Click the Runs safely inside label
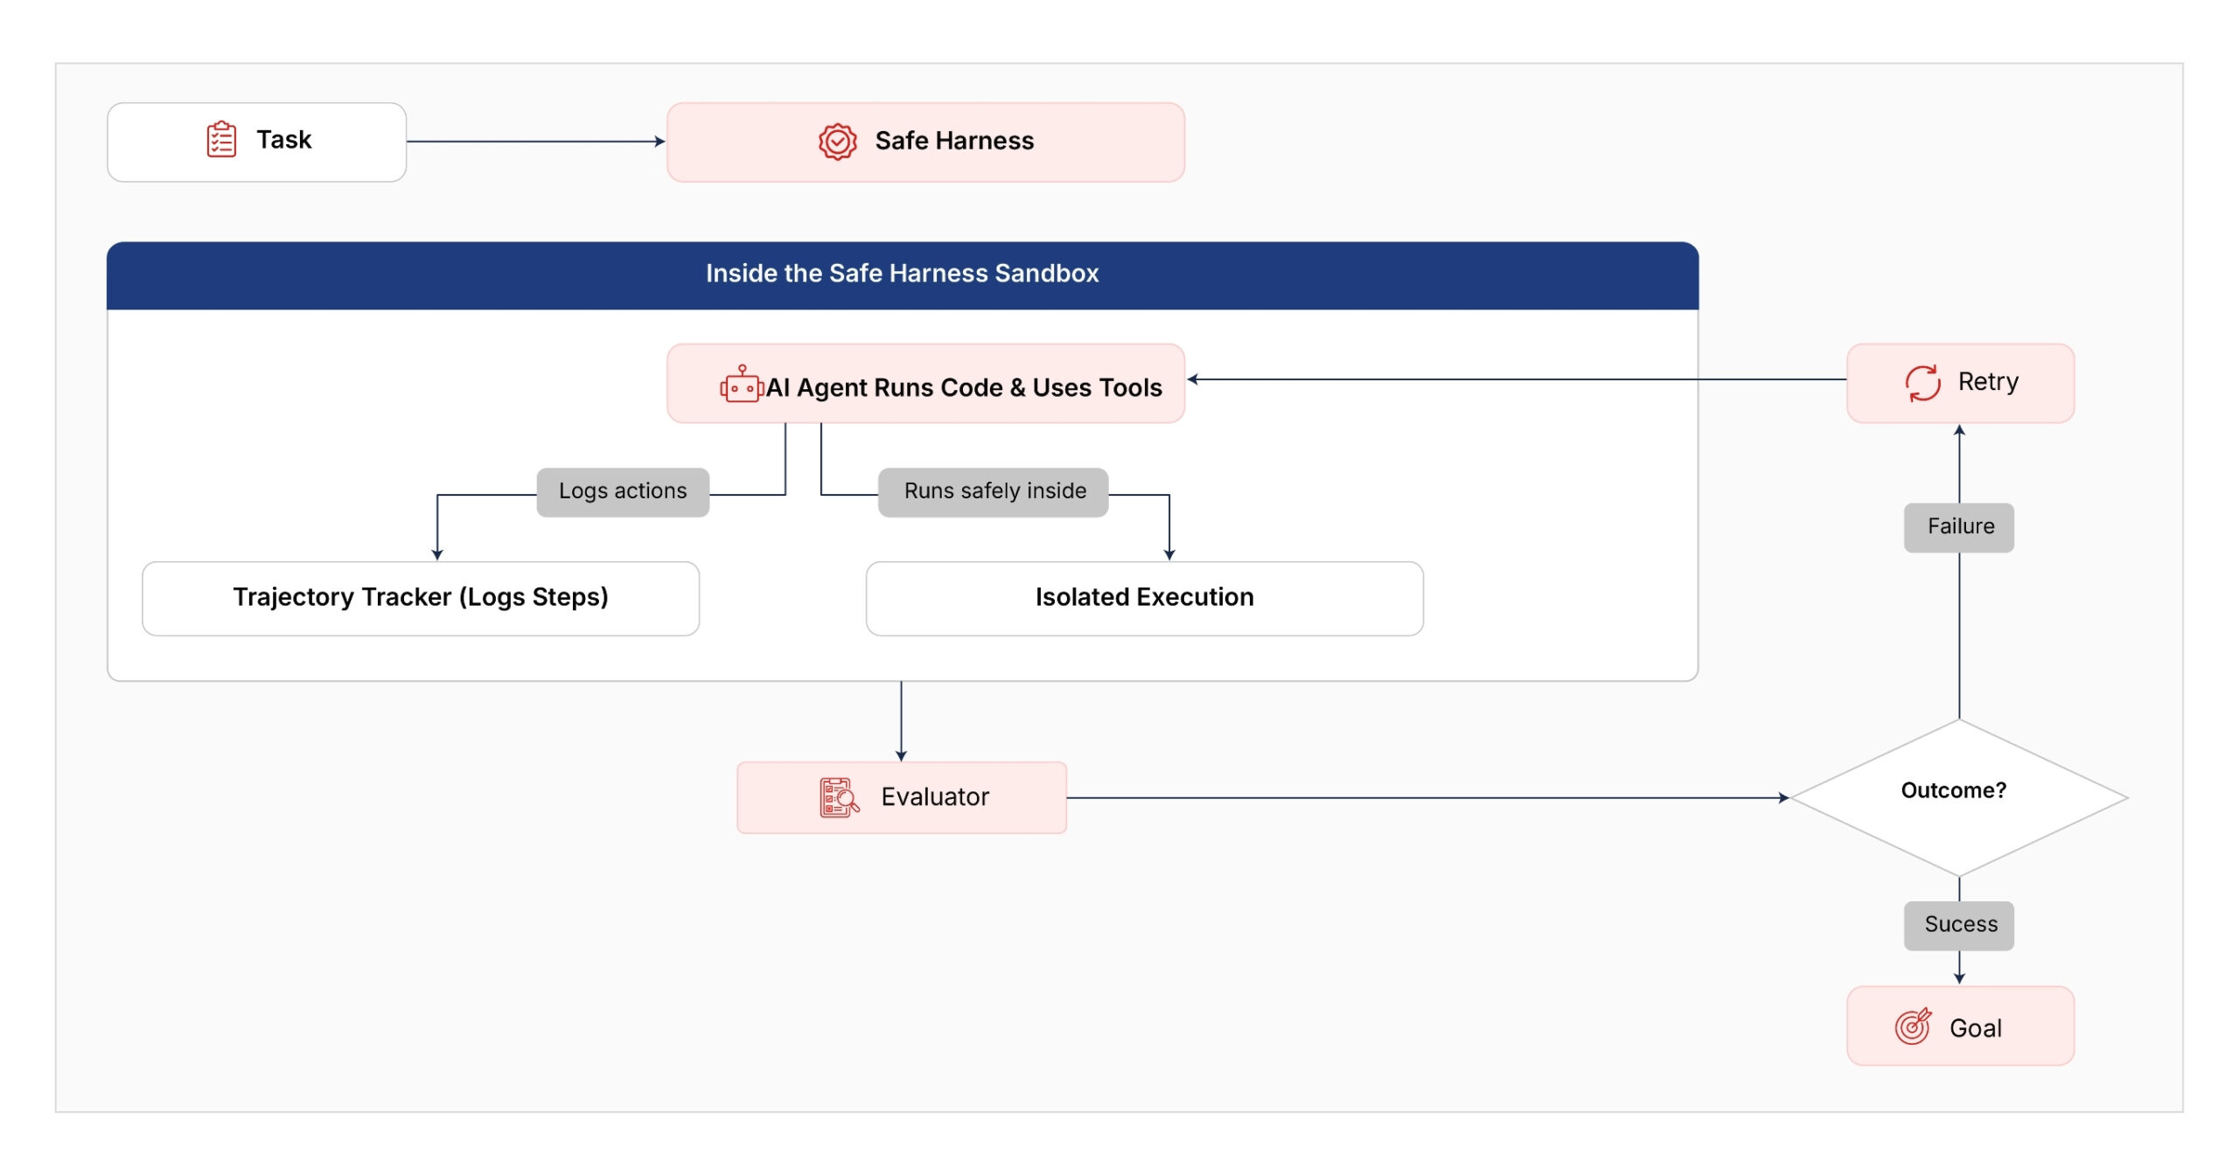Image resolution: width=2239 pixels, height=1175 pixels. pyautogui.click(x=994, y=491)
